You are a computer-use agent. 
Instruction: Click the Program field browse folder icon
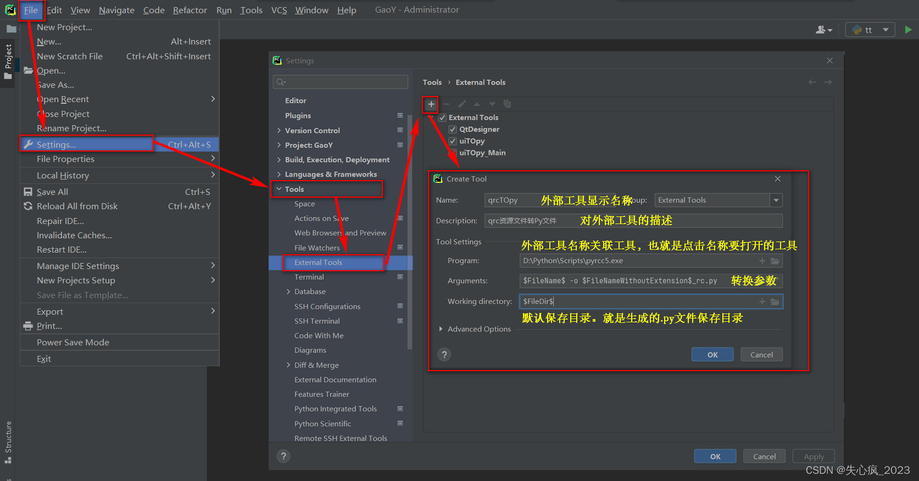click(775, 261)
